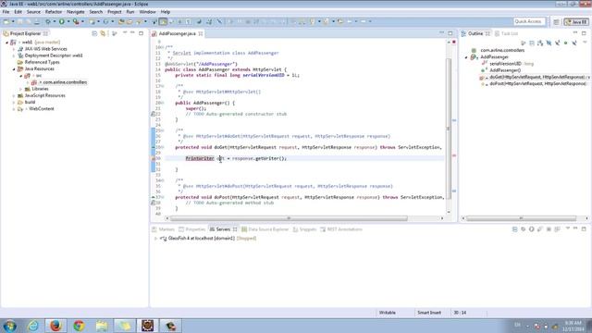Open File Explorer from the taskbar
Image resolution: width=592 pixels, height=333 pixels.
point(102,326)
